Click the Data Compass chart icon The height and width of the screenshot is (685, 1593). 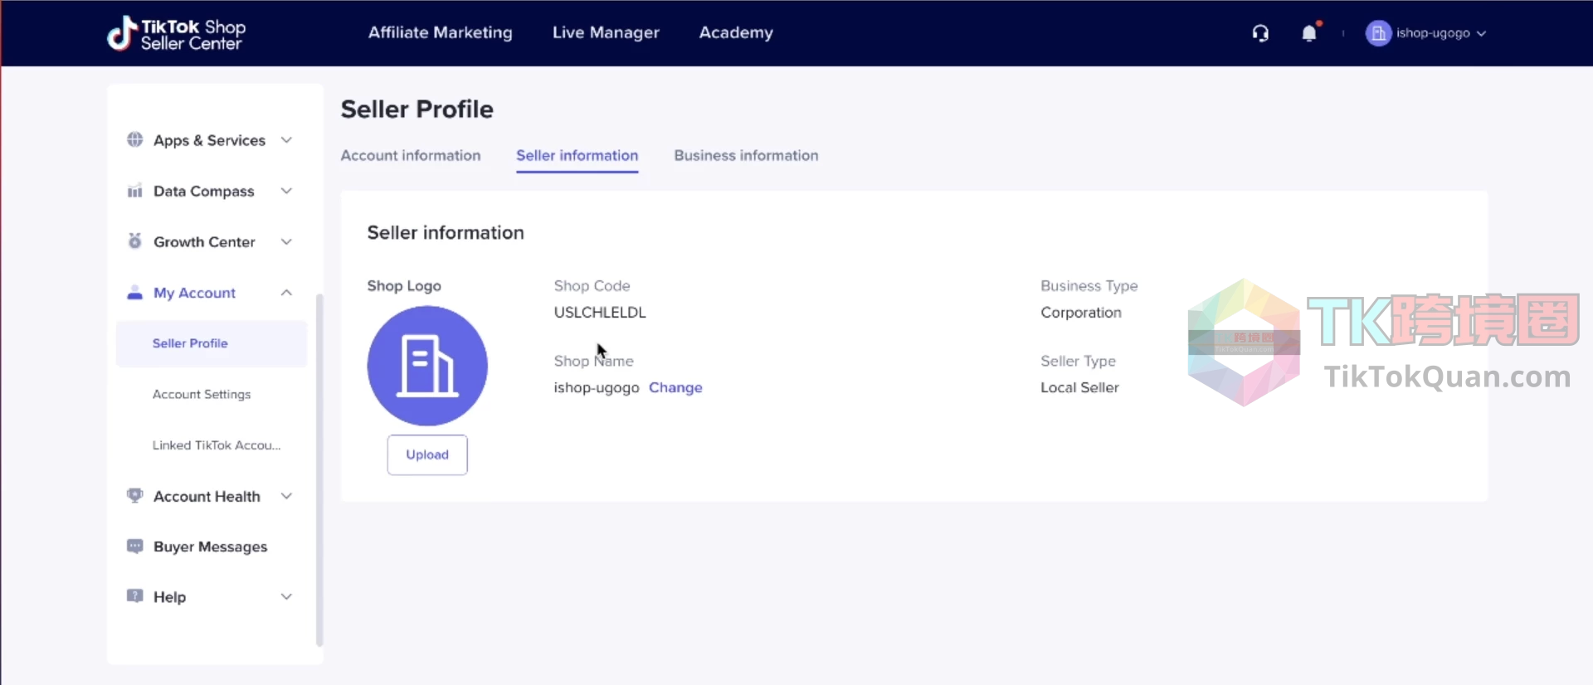tap(134, 191)
